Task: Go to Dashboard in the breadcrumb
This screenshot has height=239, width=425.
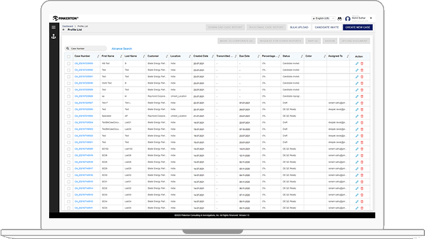Action: [x=67, y=26]
